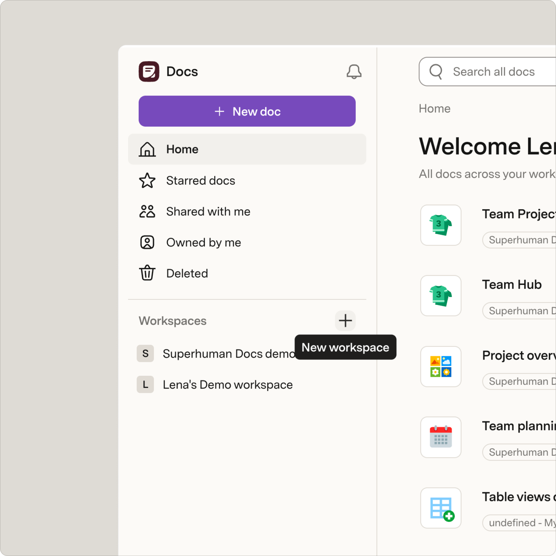Click the Superhuman tag under Team Hub
Screen dimensions: 556x556
click(x=519, y=311)
